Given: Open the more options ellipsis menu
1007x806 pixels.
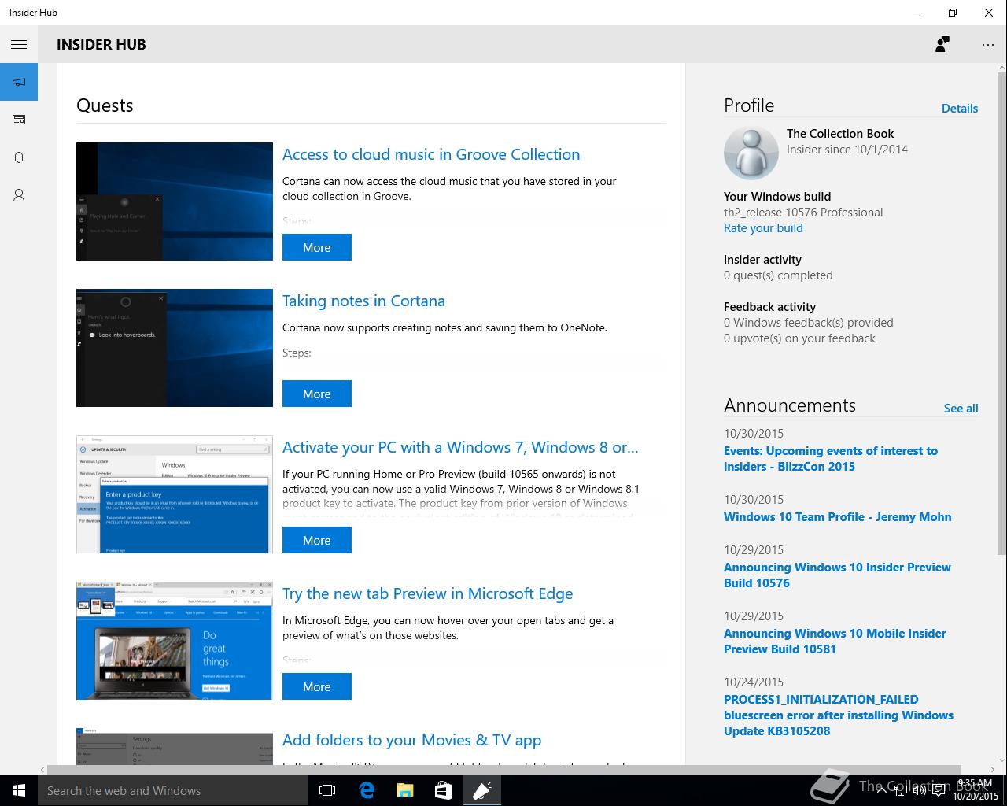Looking at the screenshot, I should 988,45.
